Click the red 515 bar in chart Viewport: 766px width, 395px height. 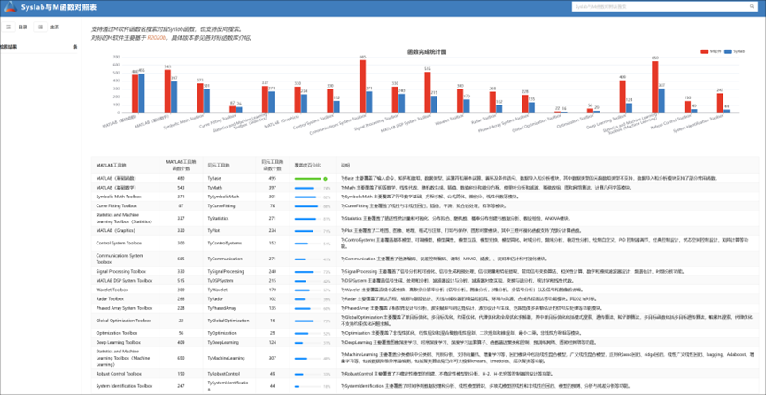[x=428, y=92]
